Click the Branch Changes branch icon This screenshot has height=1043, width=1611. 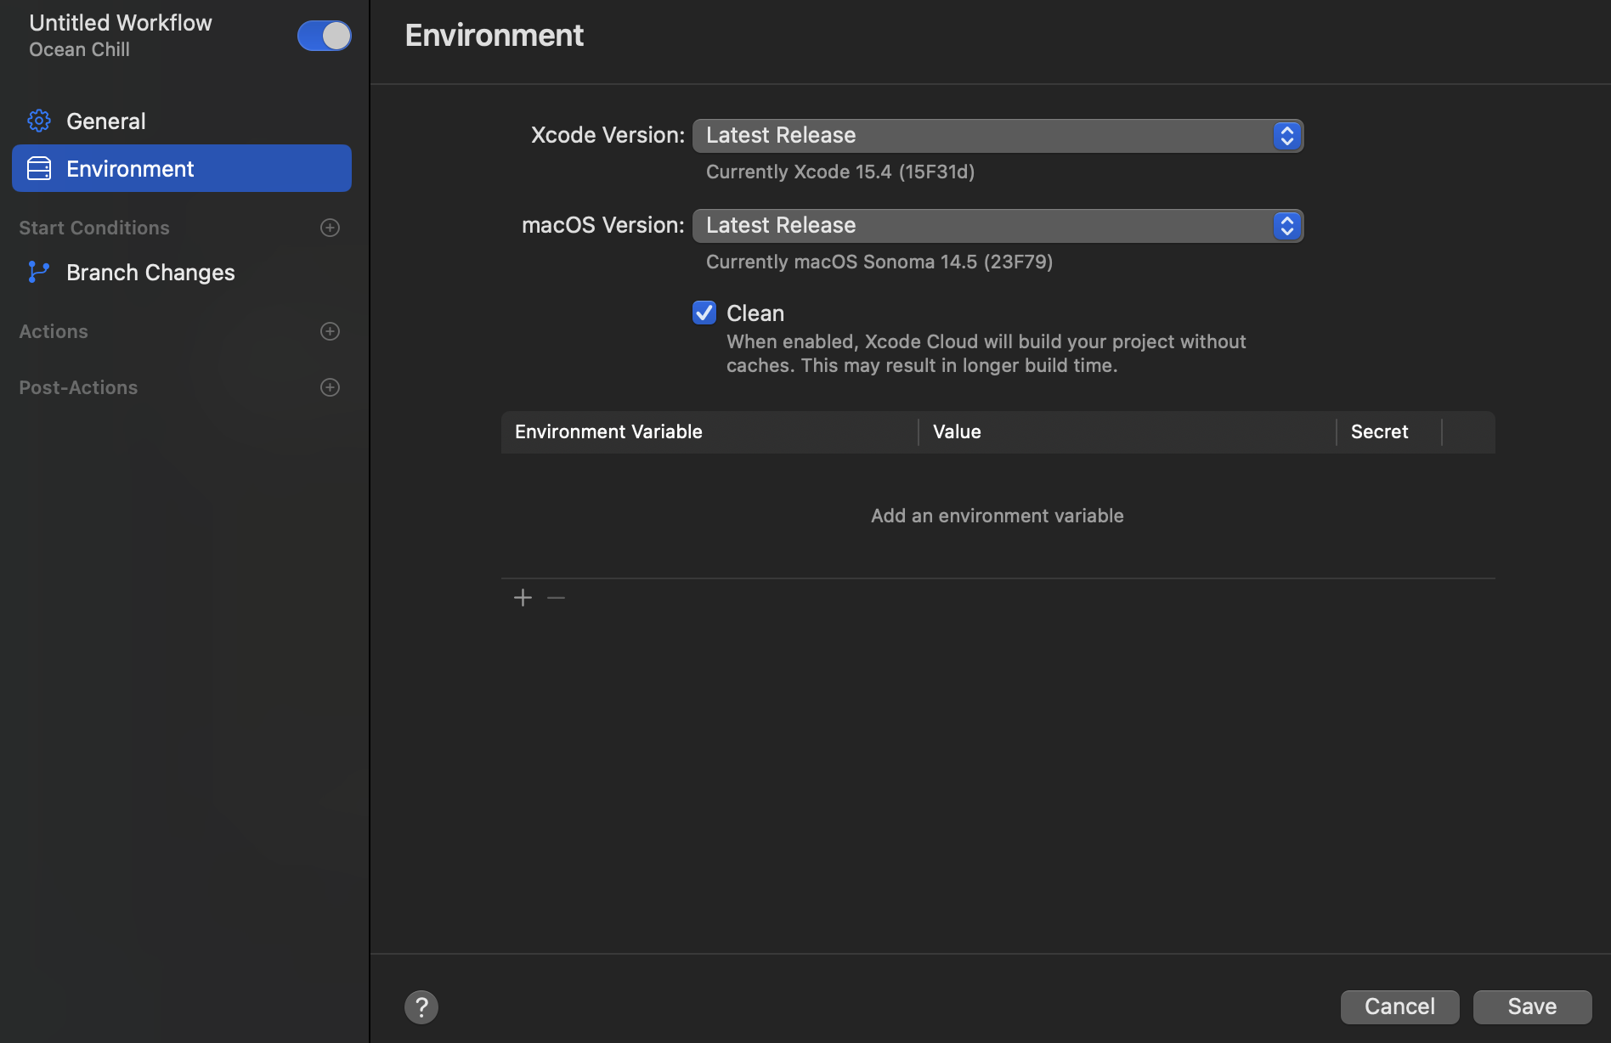point(39,272)
